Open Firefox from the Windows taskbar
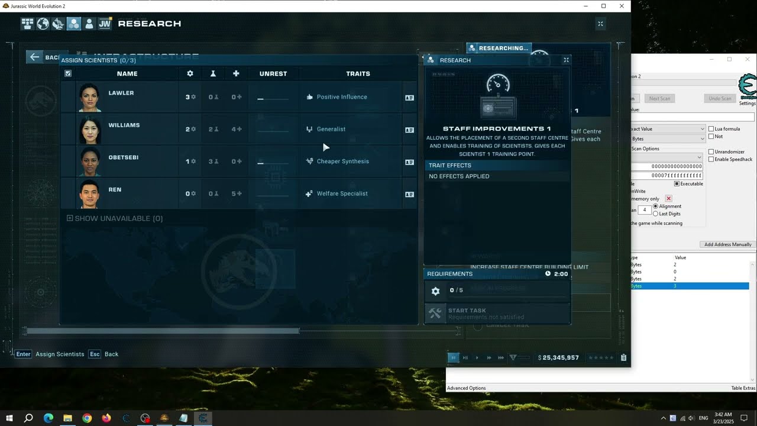 click(106, 418)
